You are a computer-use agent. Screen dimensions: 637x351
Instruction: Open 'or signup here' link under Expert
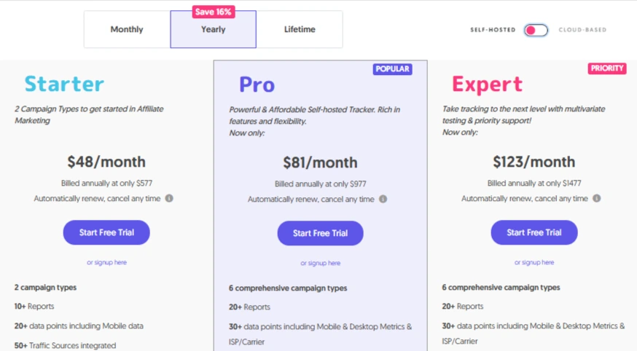point(534,263)
